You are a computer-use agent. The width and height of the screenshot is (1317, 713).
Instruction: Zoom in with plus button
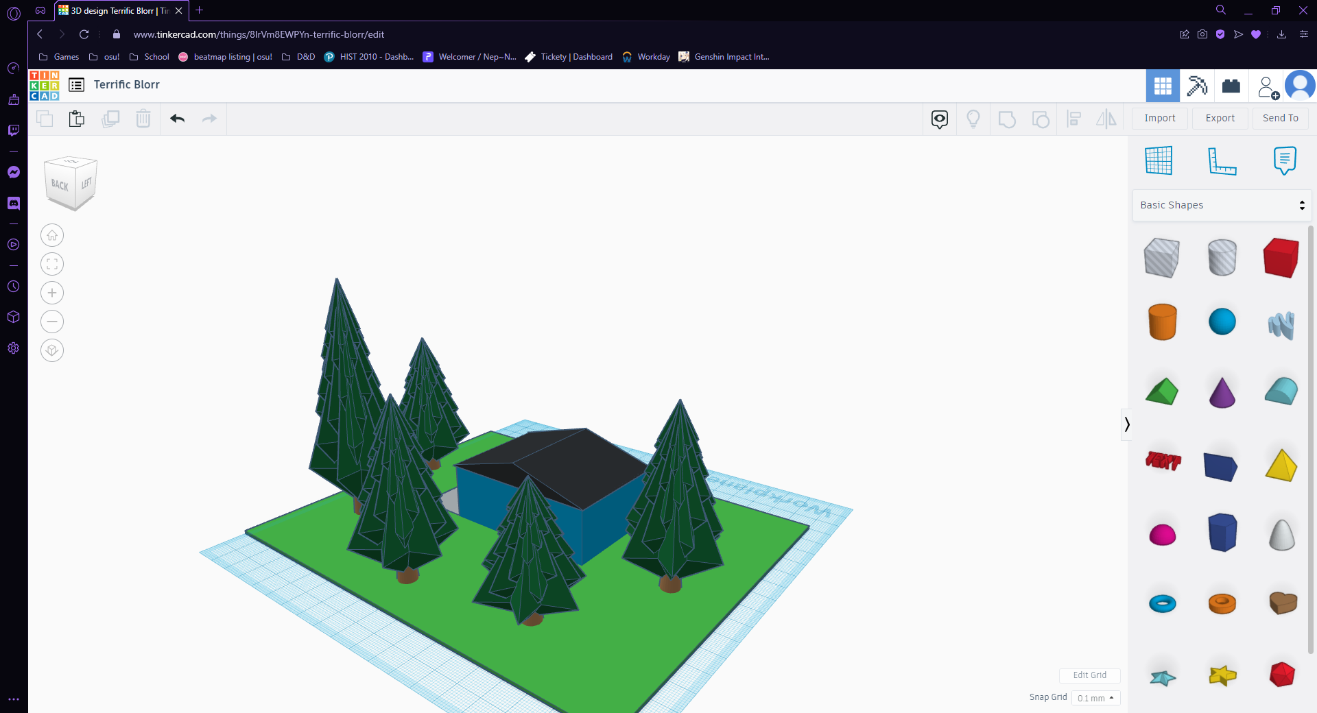pyautogui.click(x=52, y=293)
